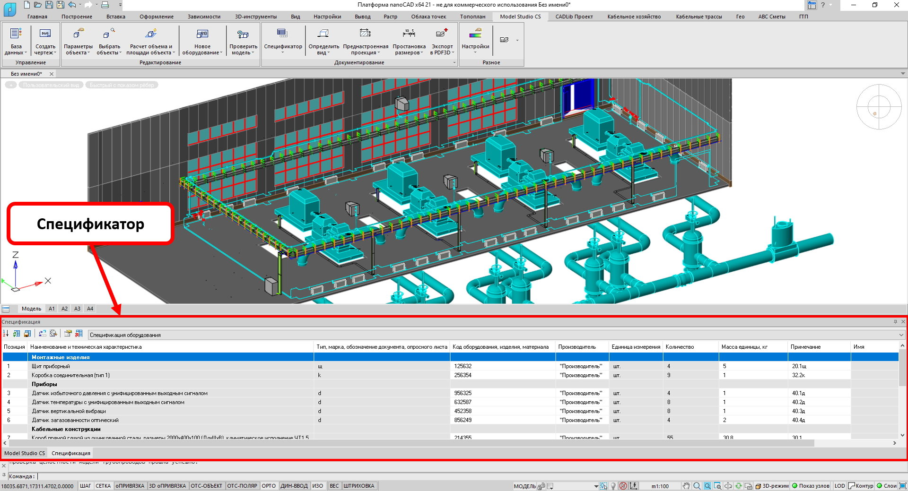
Task: Enable 3D оПРИВЯЗКА snapping
Action: 167,486
